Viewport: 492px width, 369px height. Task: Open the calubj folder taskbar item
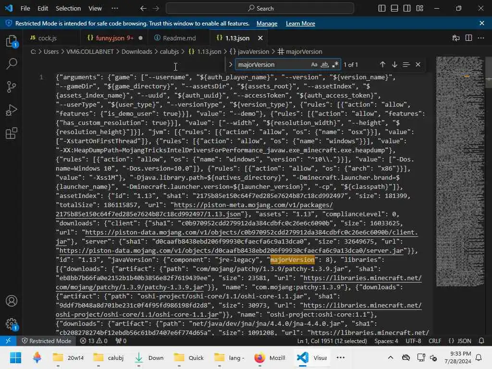109,357
